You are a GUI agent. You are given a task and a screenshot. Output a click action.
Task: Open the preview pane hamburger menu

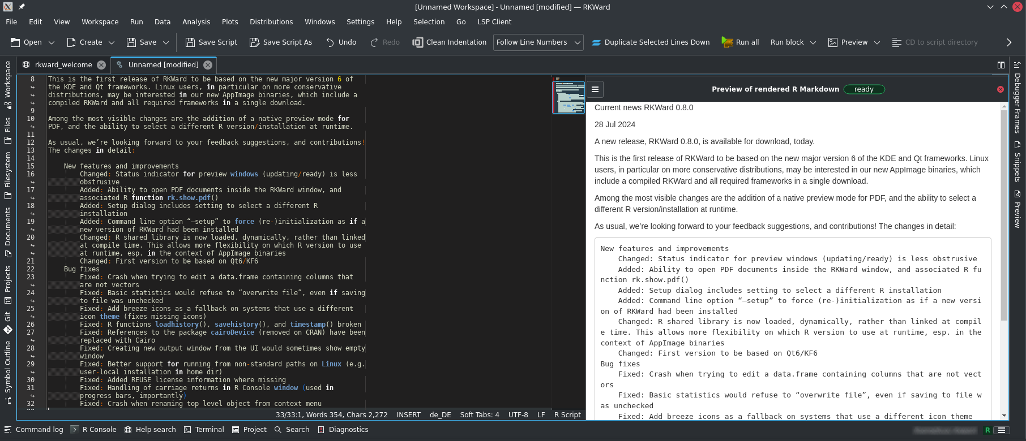point(595,89)
